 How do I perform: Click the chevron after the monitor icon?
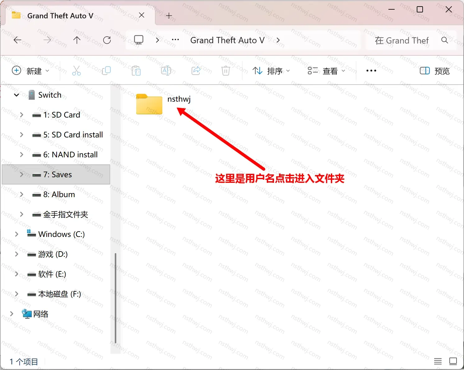[157, 40]
